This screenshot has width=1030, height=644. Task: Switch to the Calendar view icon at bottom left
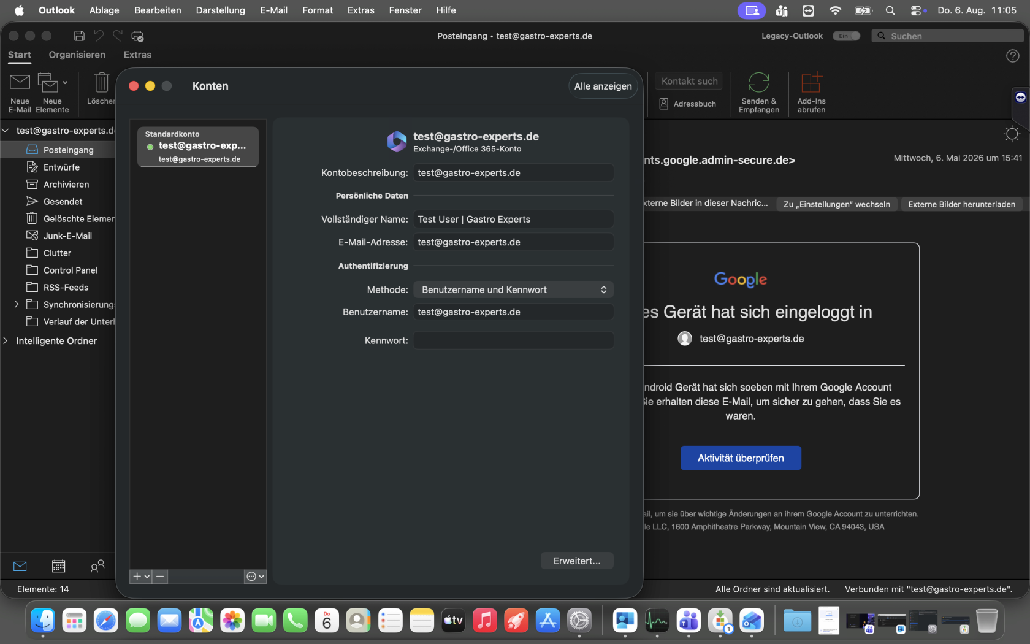point(58,566)
